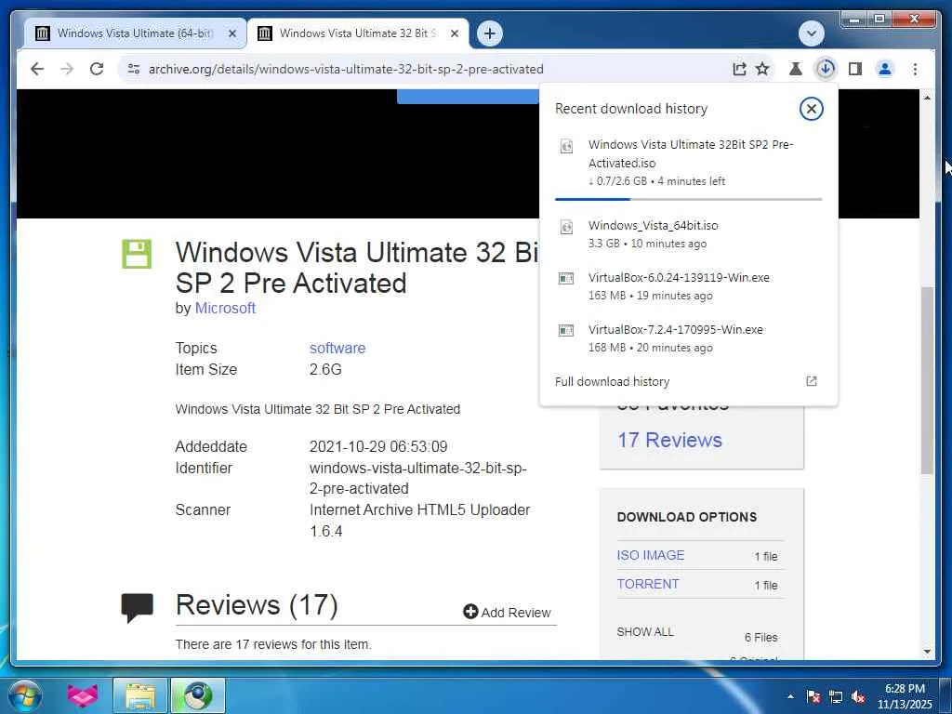Click VirtualBox-6.0.24 exe file icon

point(566,279)
